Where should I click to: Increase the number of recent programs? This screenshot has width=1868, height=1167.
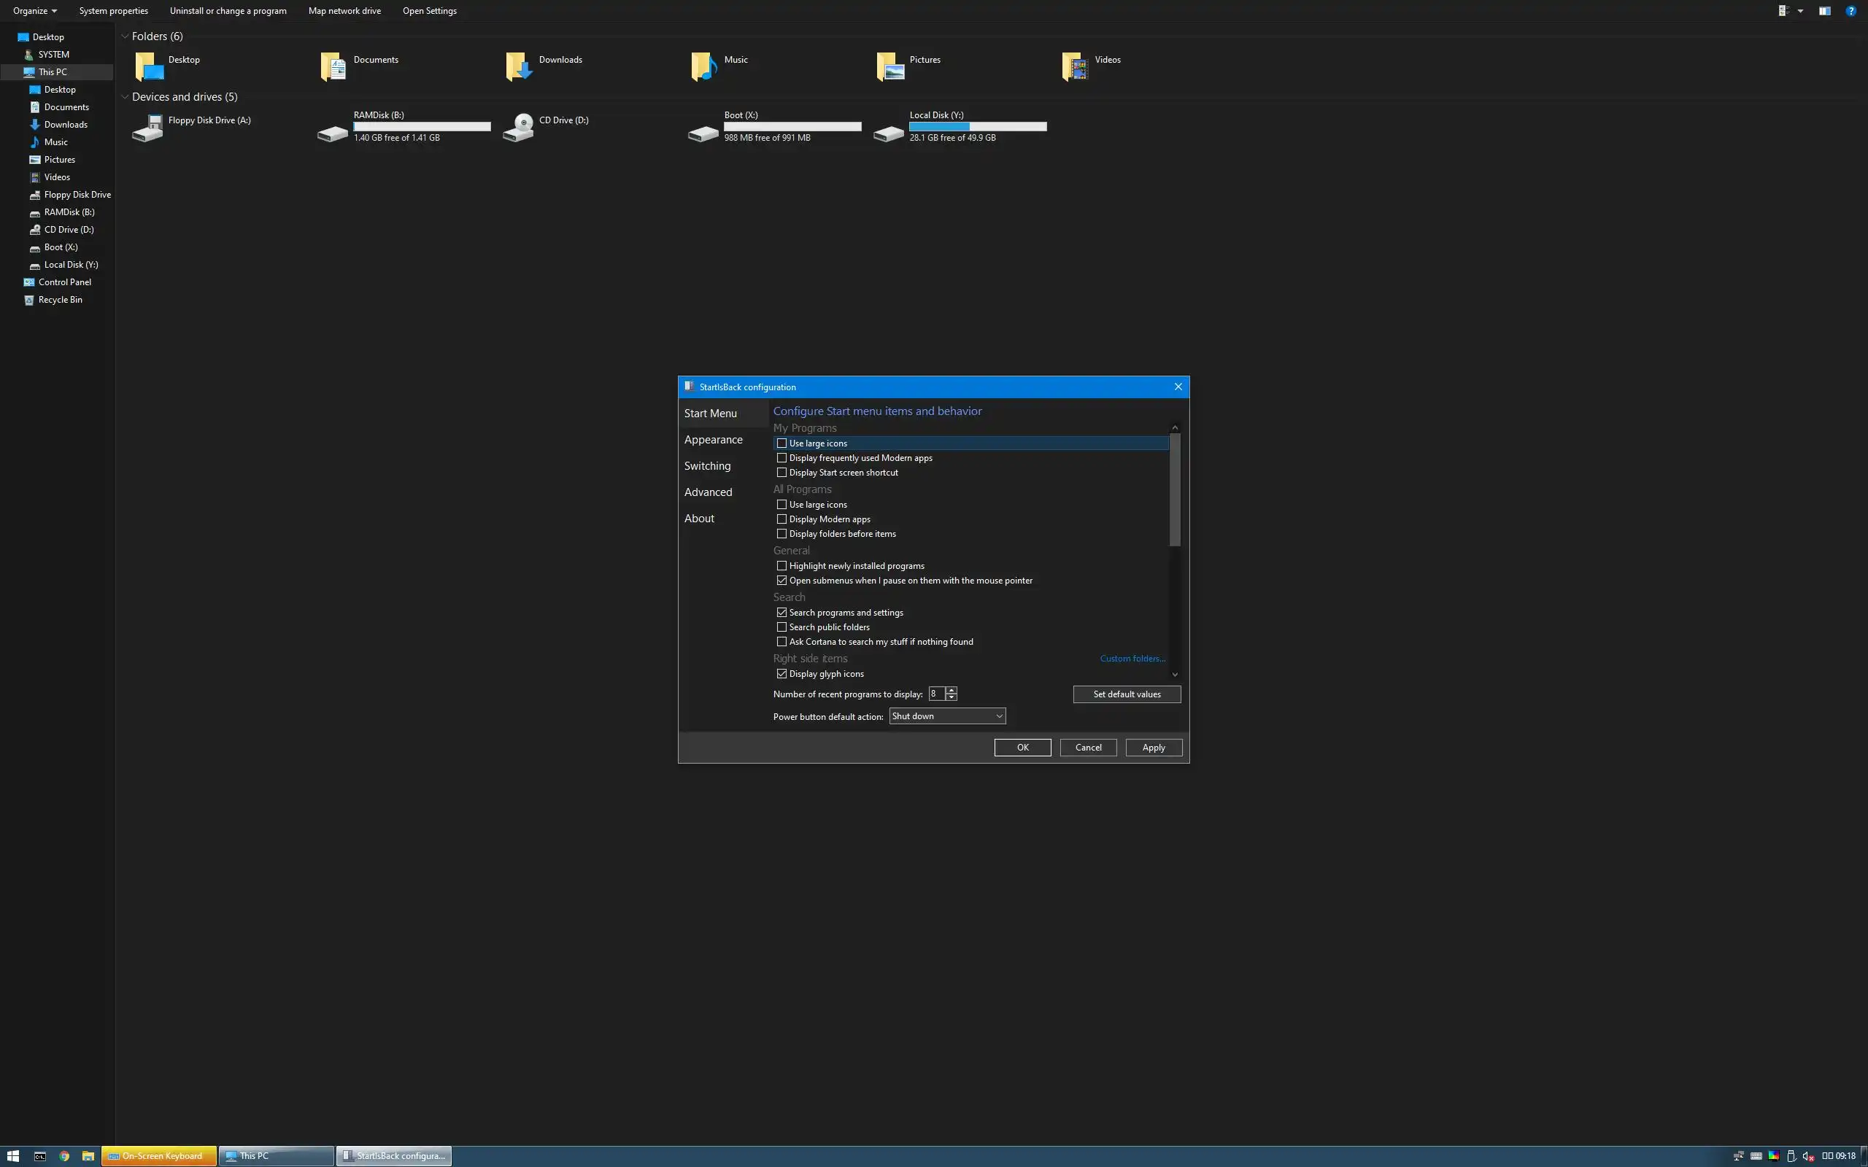click(951, 690)
